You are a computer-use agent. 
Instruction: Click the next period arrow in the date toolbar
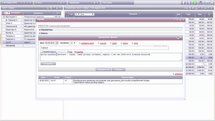(24, 3)
